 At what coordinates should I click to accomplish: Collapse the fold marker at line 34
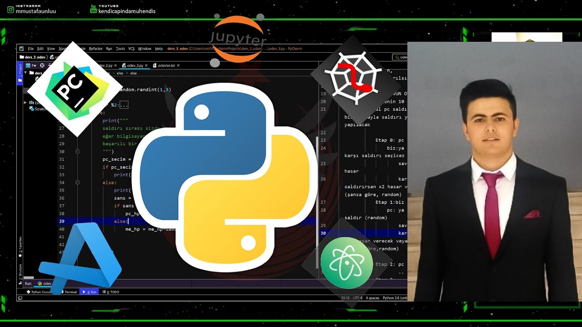click(77, 182)
